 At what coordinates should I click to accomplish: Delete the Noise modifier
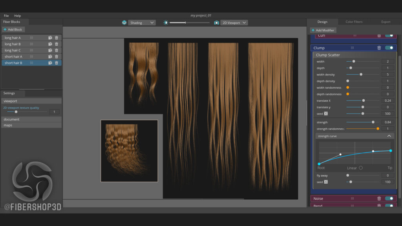(x=379, y=199)
